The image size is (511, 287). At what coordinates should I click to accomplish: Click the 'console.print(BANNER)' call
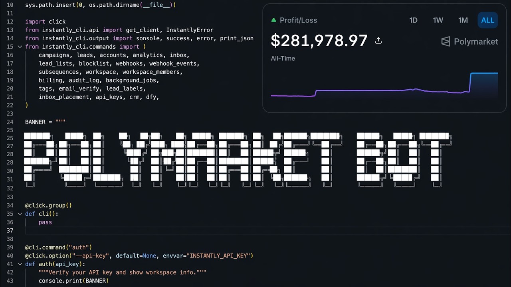(x=73, y=281)
